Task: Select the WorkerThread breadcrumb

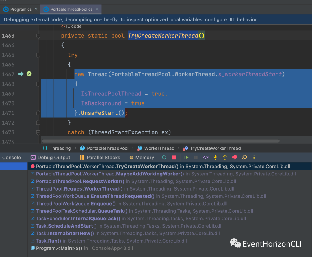Action: 159,148
